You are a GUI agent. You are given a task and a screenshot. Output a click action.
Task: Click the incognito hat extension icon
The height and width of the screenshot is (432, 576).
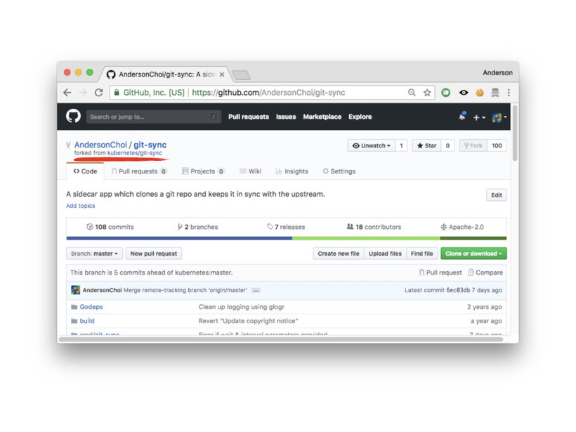[495, 93]
